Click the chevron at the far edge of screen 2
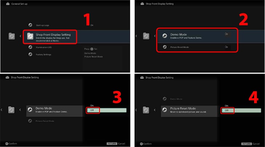This screenshot has height=147, width=265. [x=136, y=36]
